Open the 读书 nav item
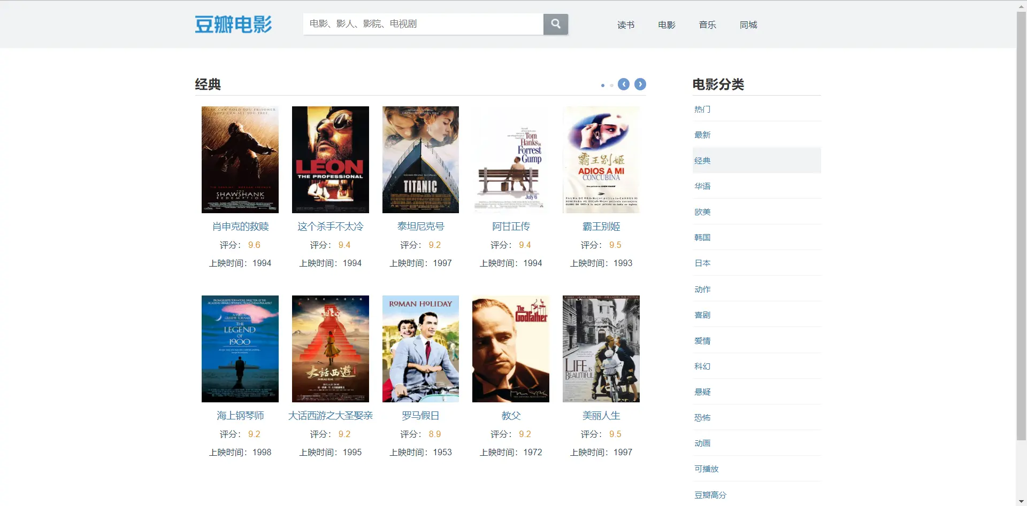This screenshot has width=1027, height=506. [x=626, y=25]
